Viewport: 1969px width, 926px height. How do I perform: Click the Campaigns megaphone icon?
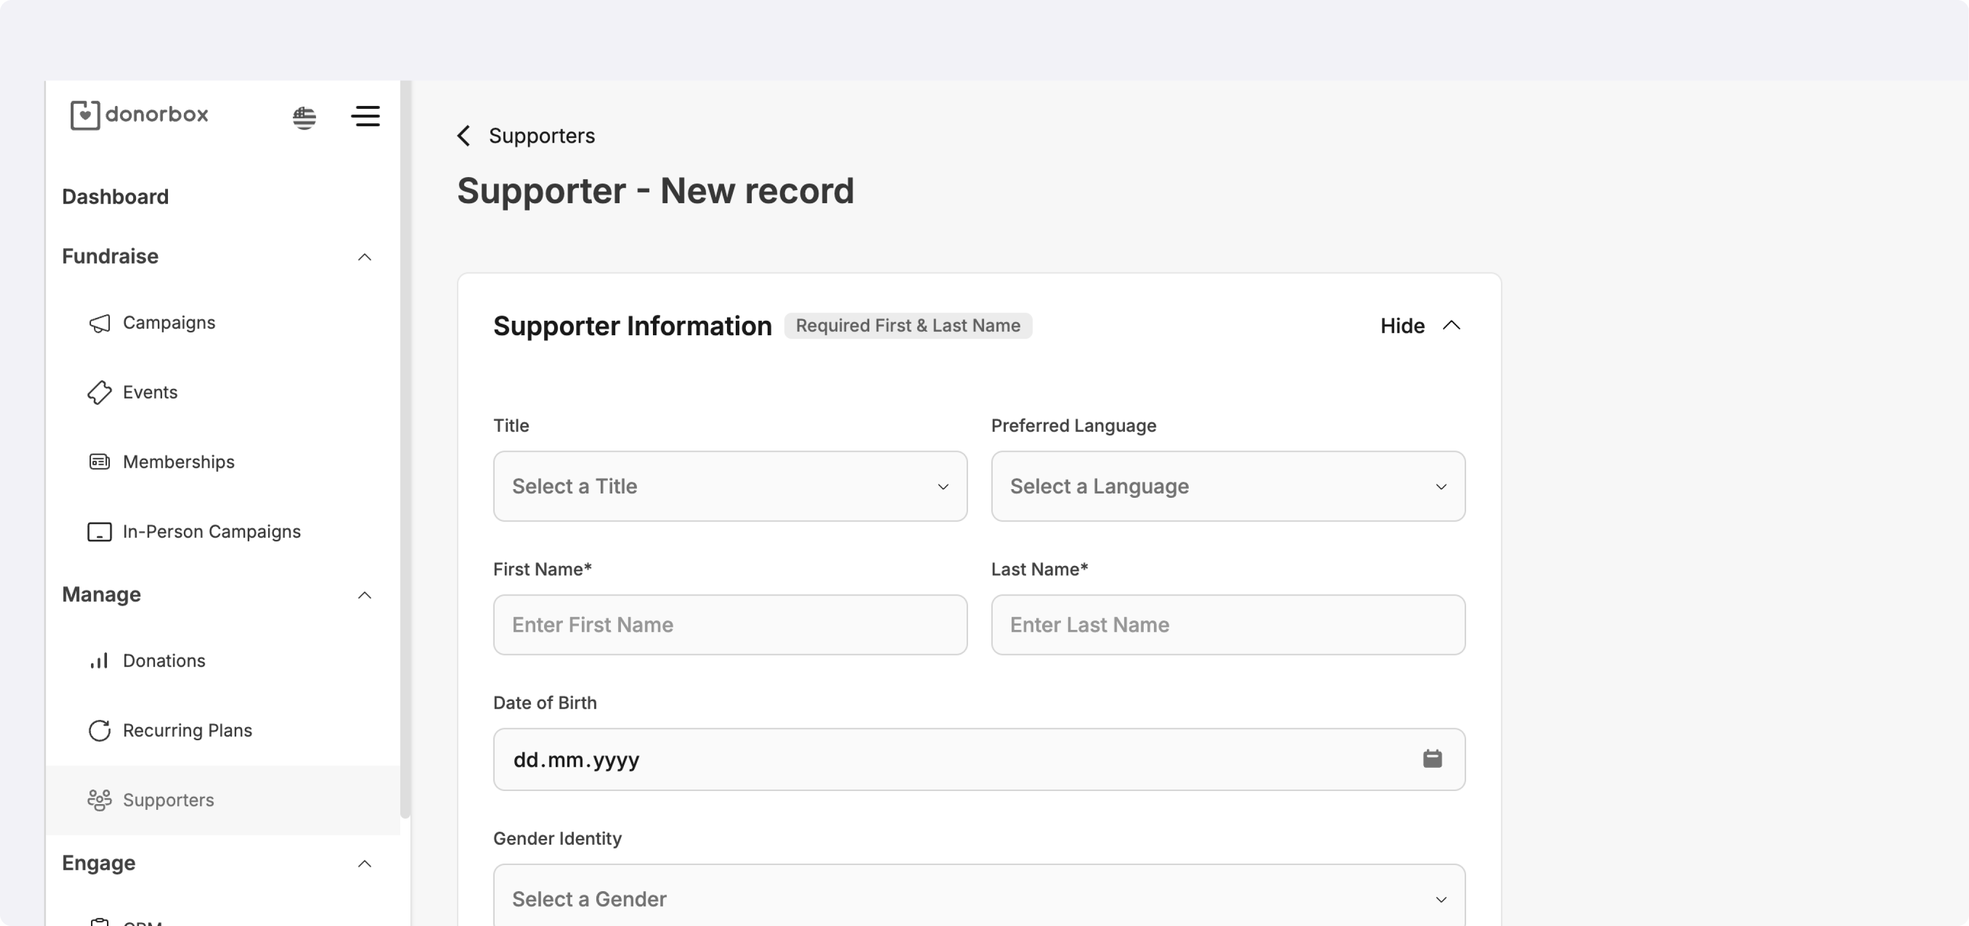click(99, 323)
